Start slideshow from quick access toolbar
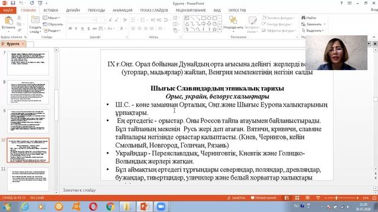The width and height of the screenshot is (378, 212). point(40,3)
